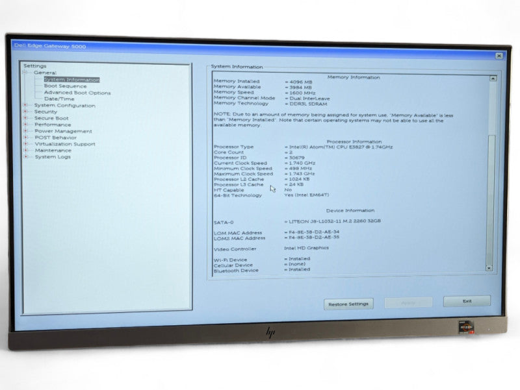Select the Security category label
The image size is (520, 390).
click(x=45, y=112)
